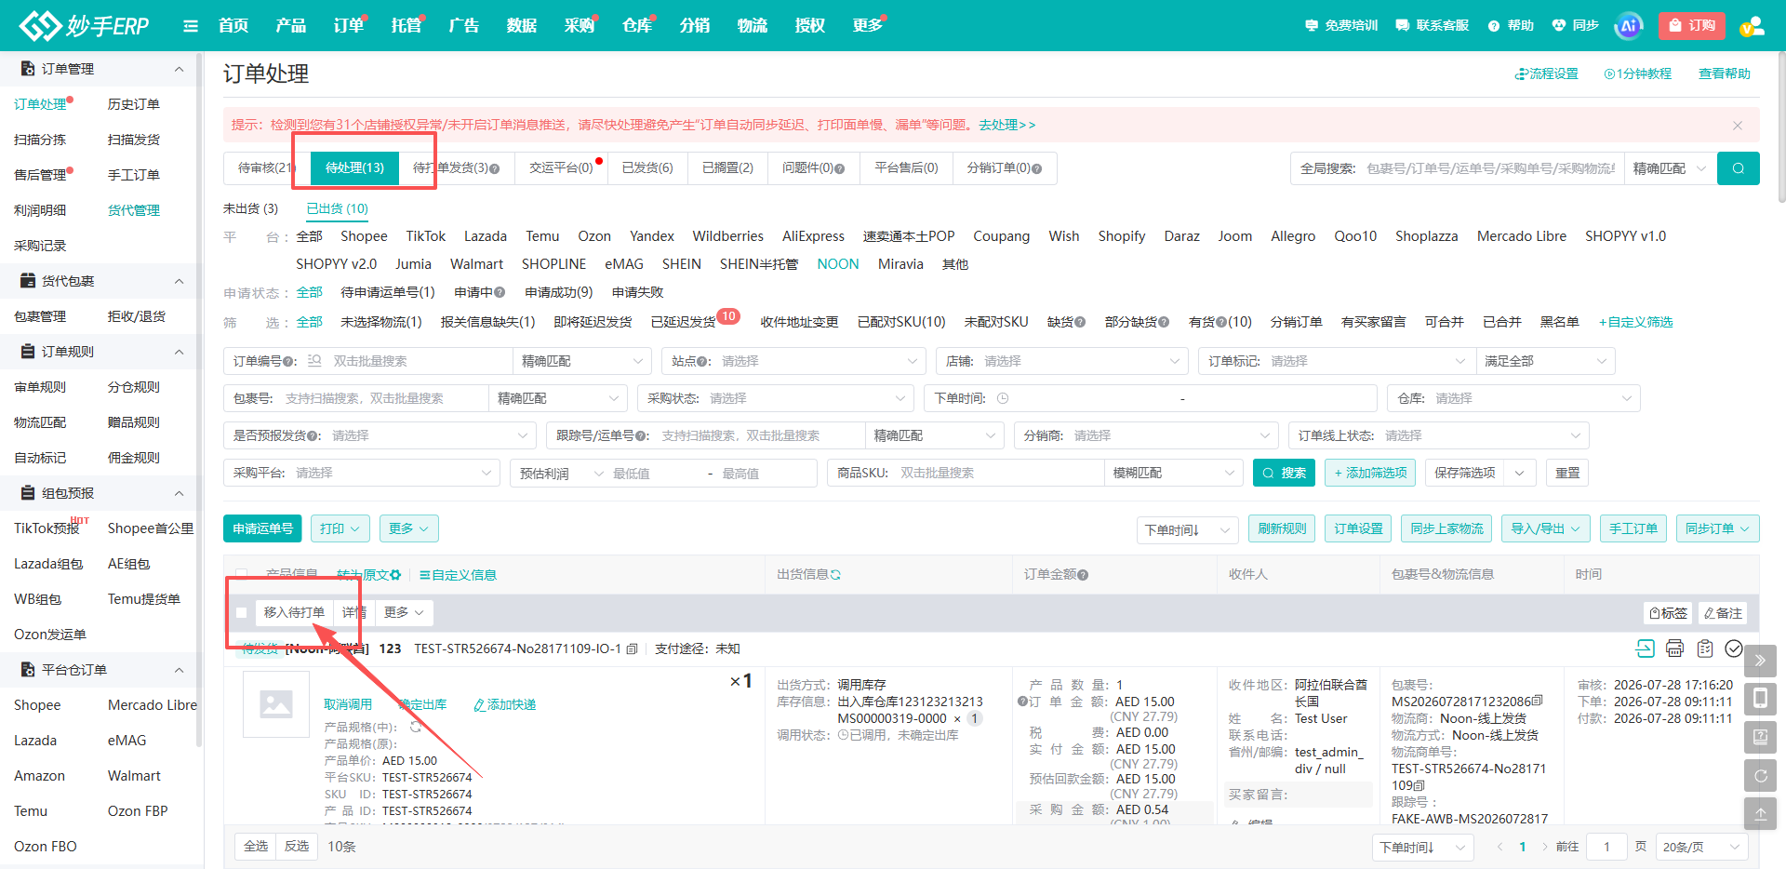This screenshot has height=869, width=1786.
Task: Filter platform by Shopee
Action: tap(364, 236)
